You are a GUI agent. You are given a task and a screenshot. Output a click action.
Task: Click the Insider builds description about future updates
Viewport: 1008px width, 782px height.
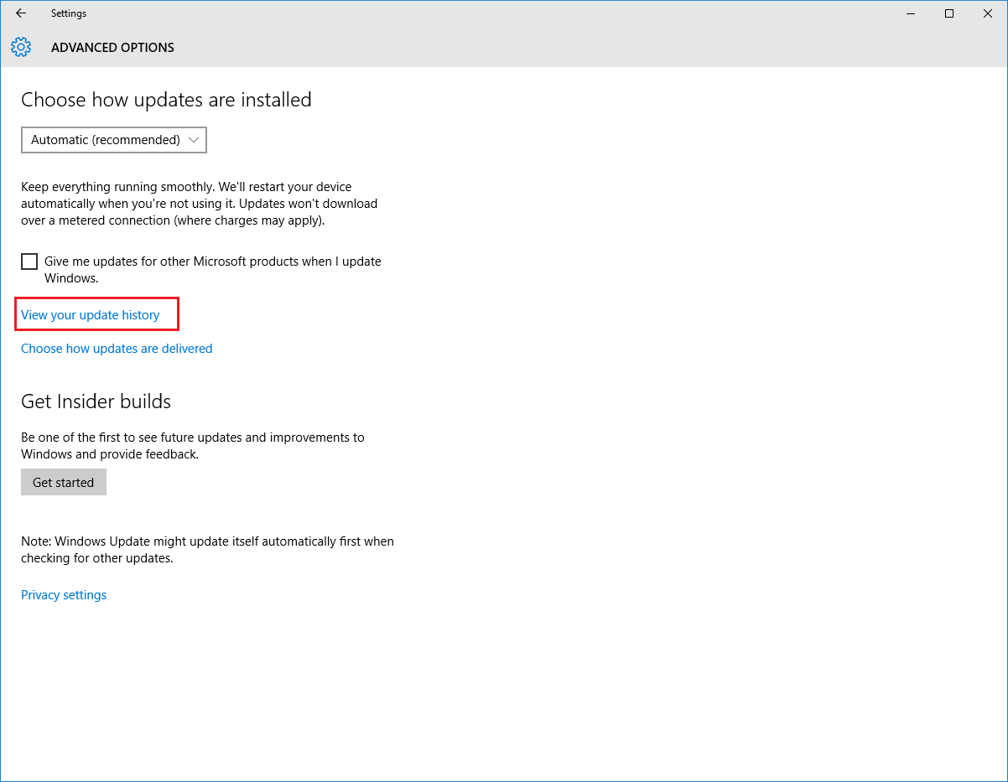[193, 446]
